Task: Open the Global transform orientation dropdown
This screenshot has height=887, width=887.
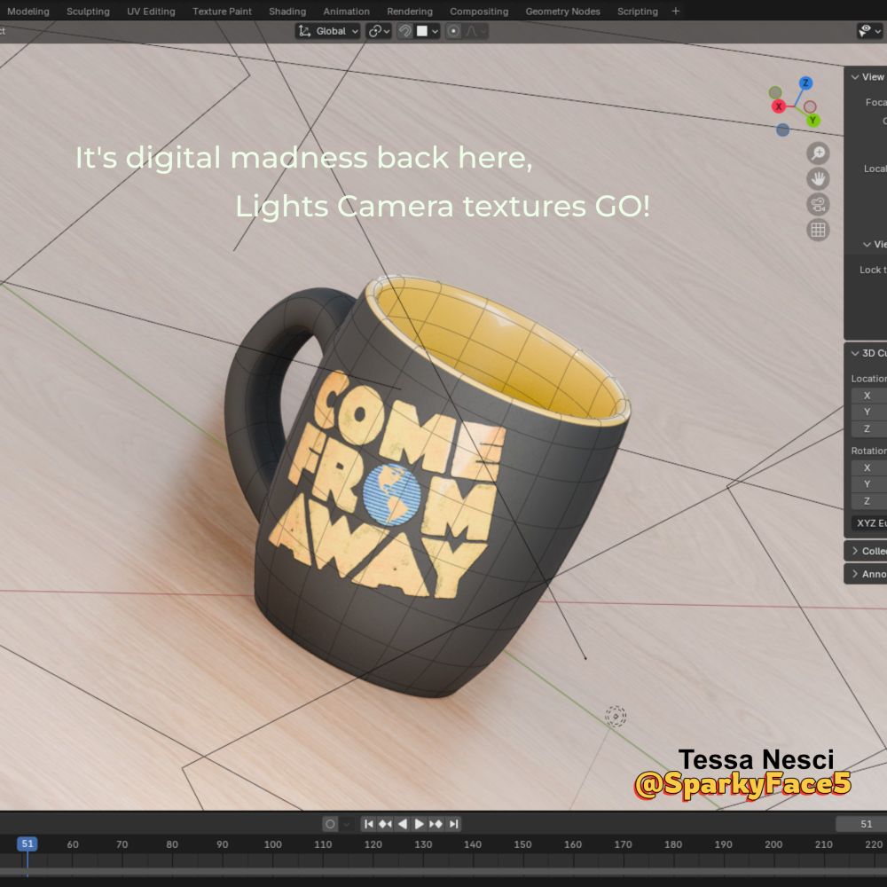Action: (328, 31)
